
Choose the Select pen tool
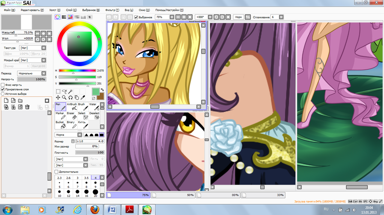point(83,116)
